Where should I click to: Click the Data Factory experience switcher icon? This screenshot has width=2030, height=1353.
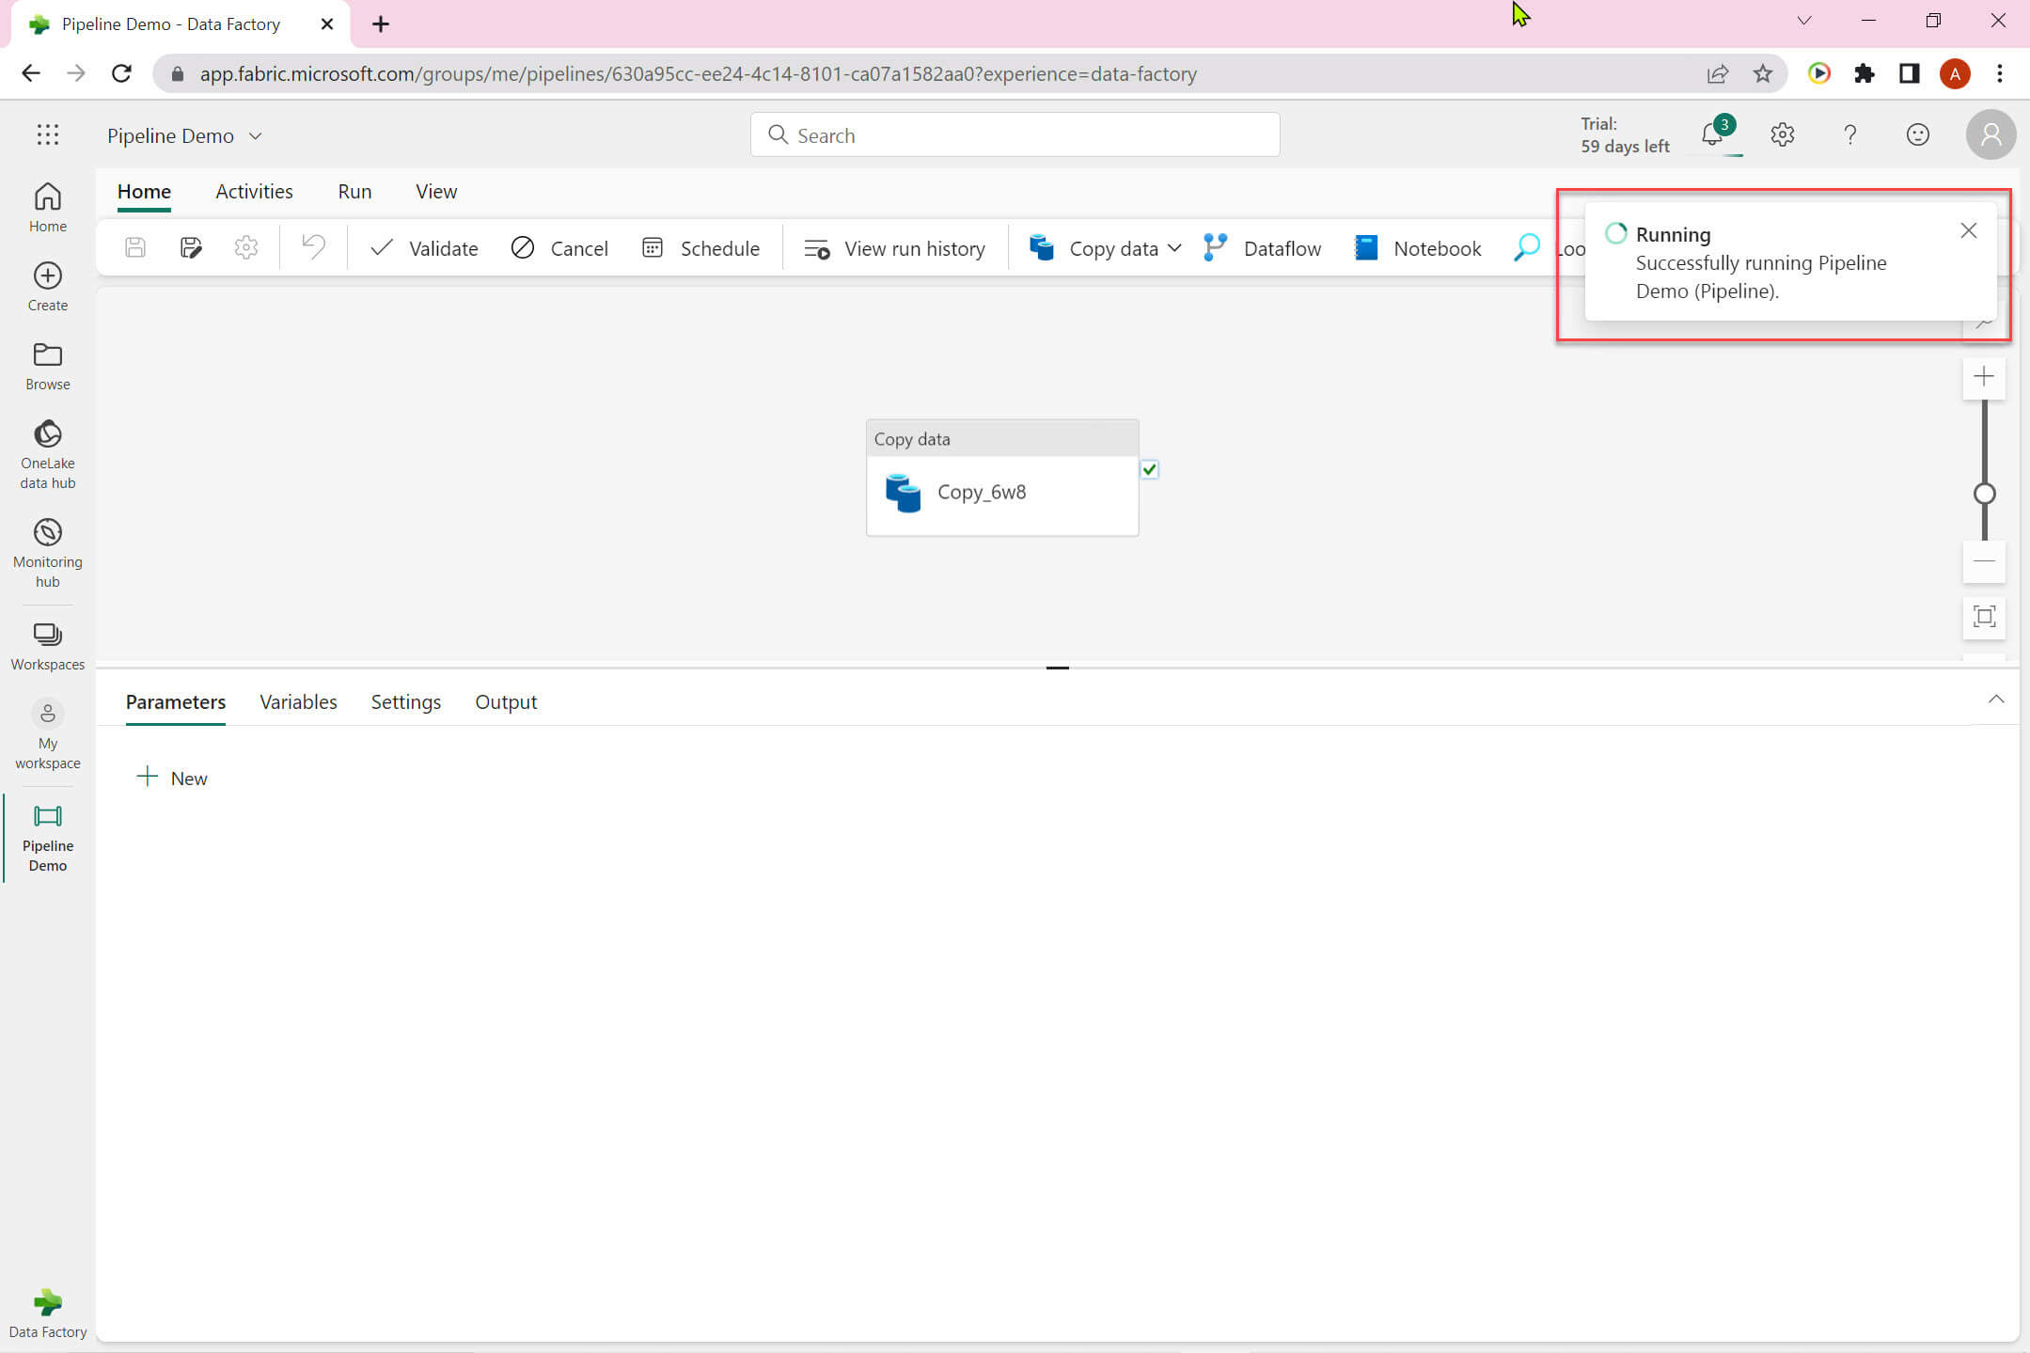pyautogui.click(x=47, y=1303)
